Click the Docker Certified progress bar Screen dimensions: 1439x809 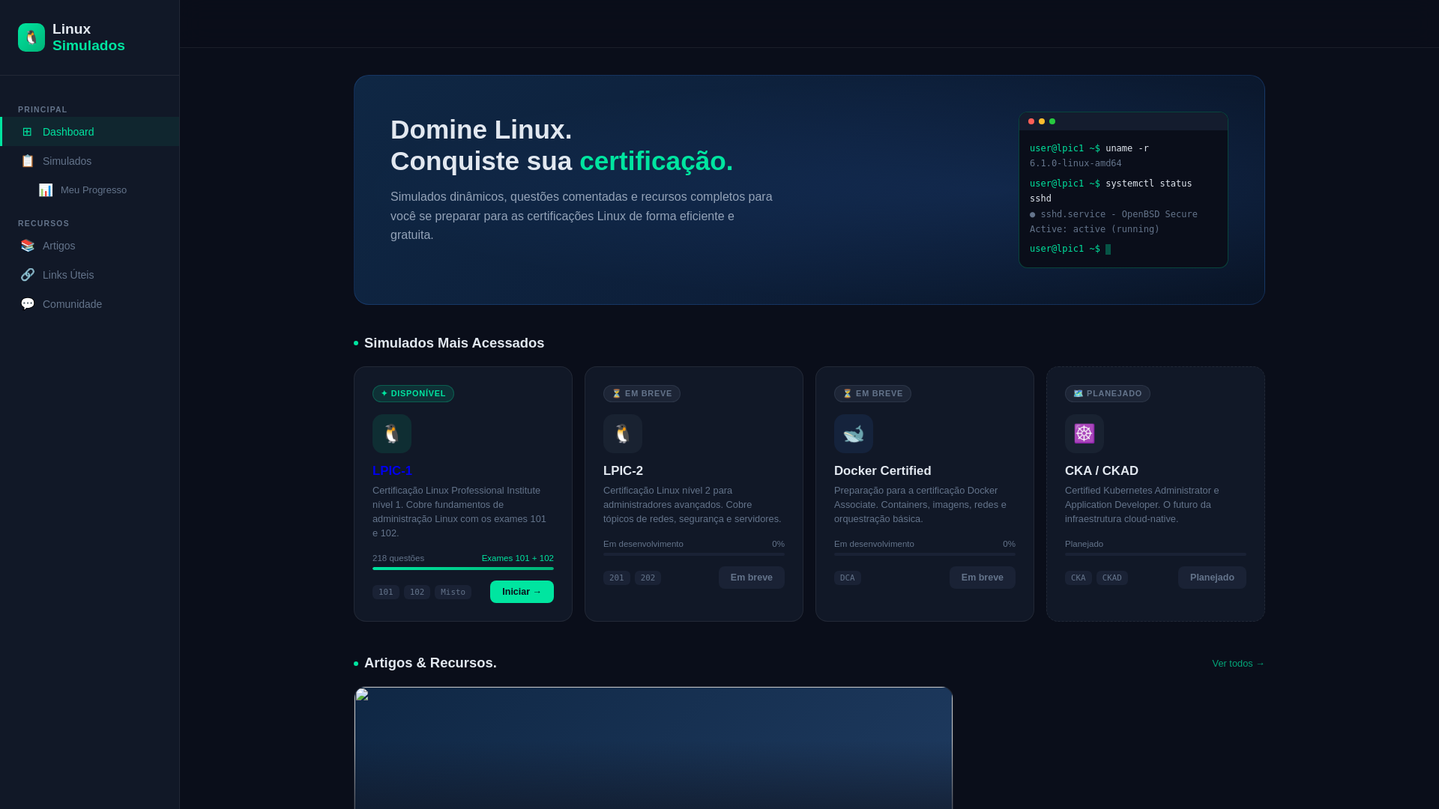pos(925,554)
